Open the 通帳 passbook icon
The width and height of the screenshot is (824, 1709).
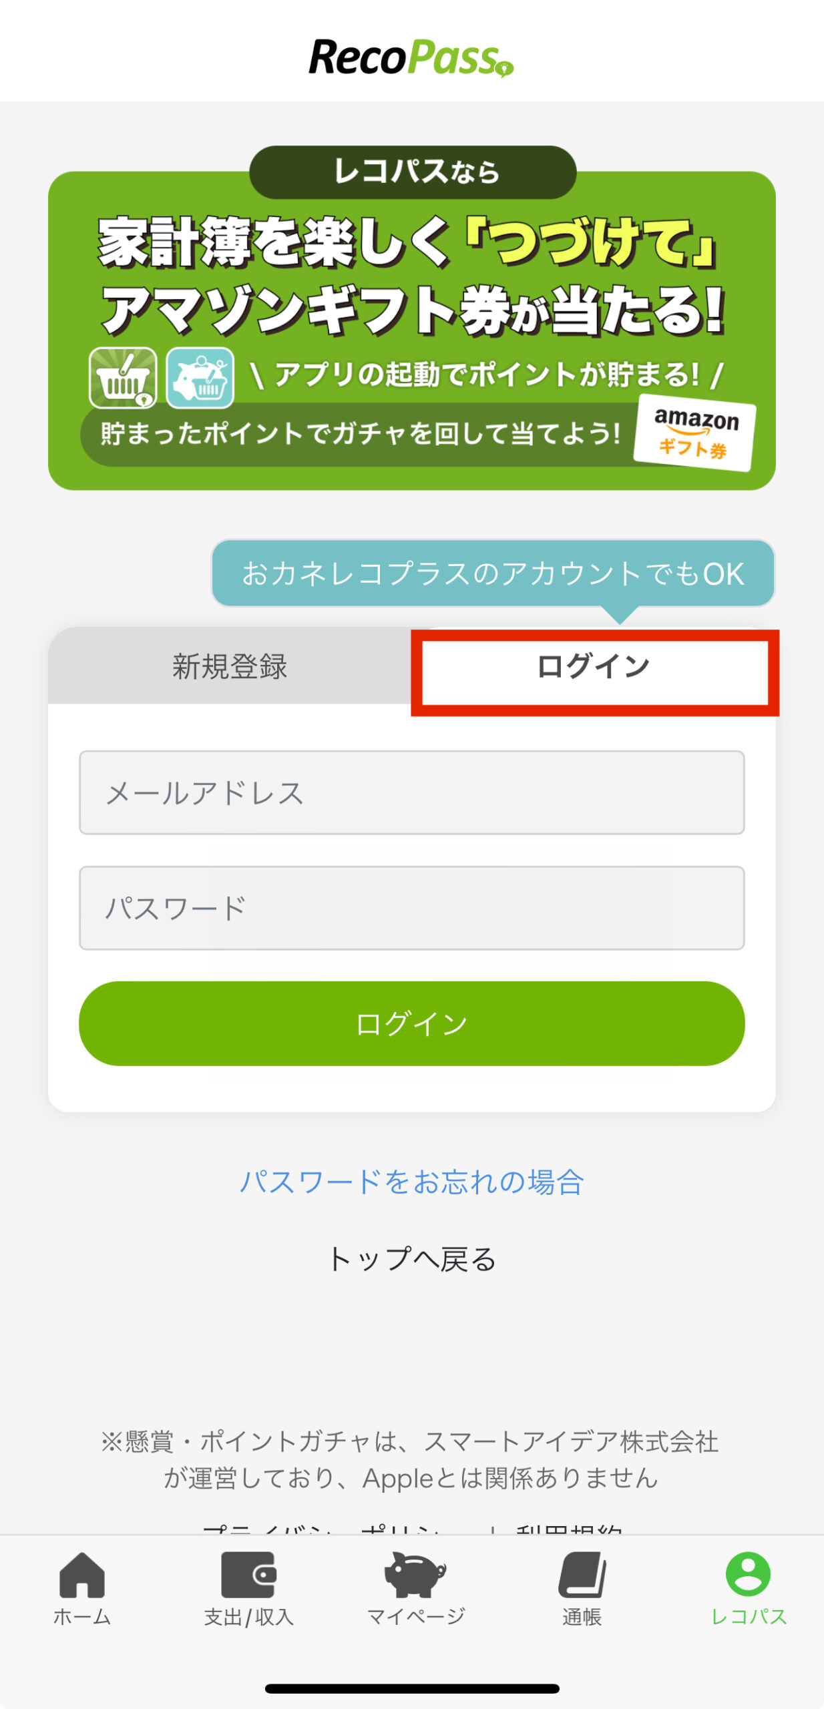(582, 1575)
